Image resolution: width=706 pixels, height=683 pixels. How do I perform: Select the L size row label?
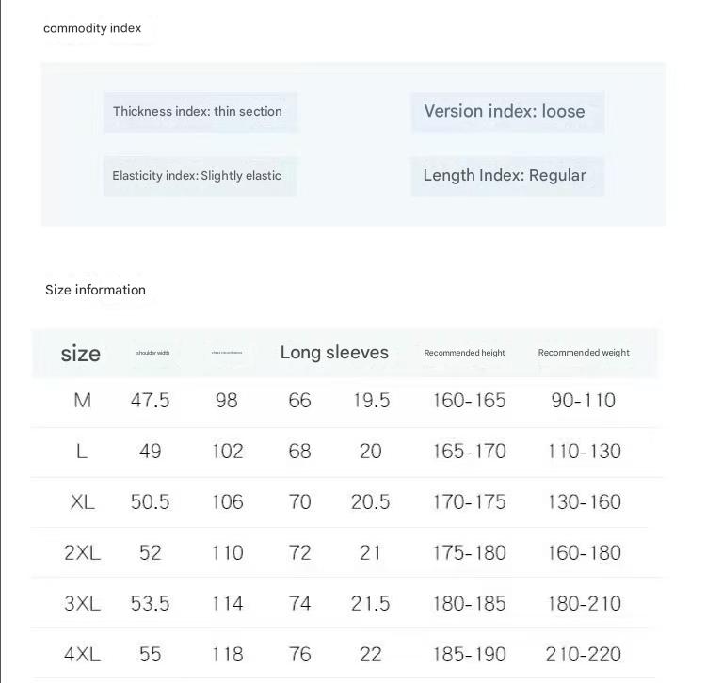(x=82, y=452)
